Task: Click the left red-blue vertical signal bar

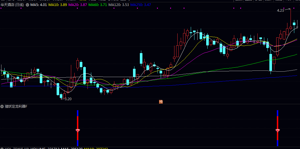Action: 78,128
